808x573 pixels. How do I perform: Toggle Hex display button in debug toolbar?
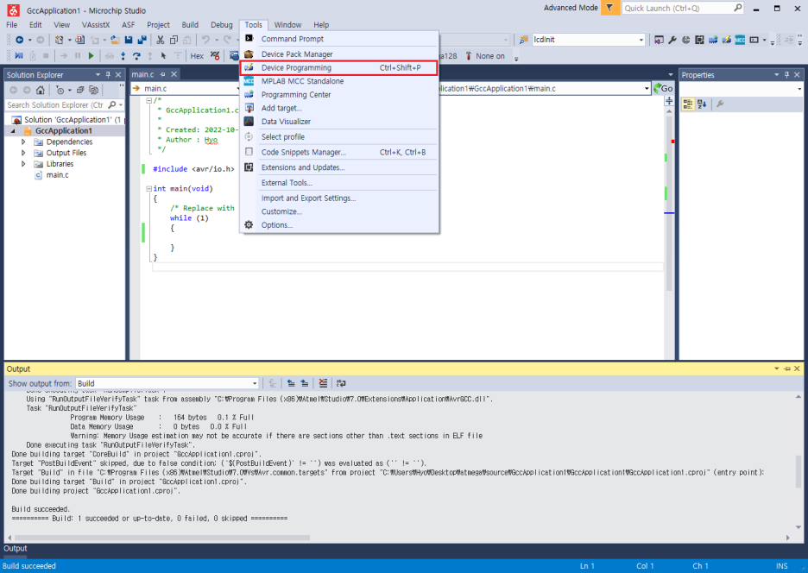[x=197, y=55]
